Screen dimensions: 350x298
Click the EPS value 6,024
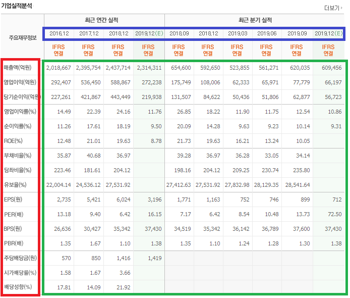tap(124, 200)
